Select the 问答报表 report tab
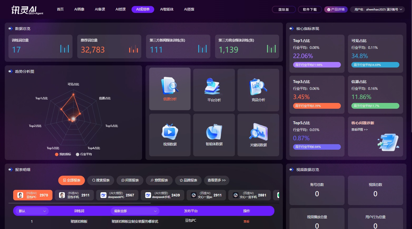Viewport: 412px width, 229px height. coord(130,180)
